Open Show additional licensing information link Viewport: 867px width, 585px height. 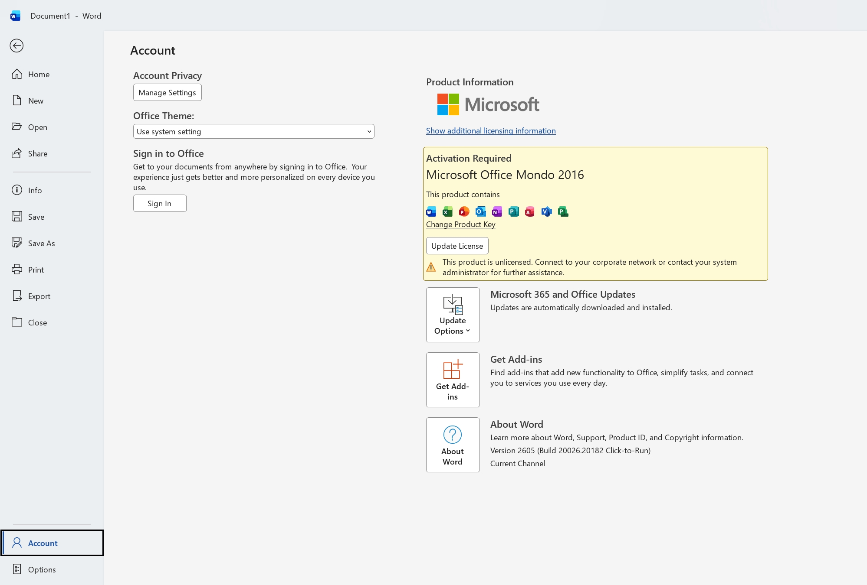(491, 130)
